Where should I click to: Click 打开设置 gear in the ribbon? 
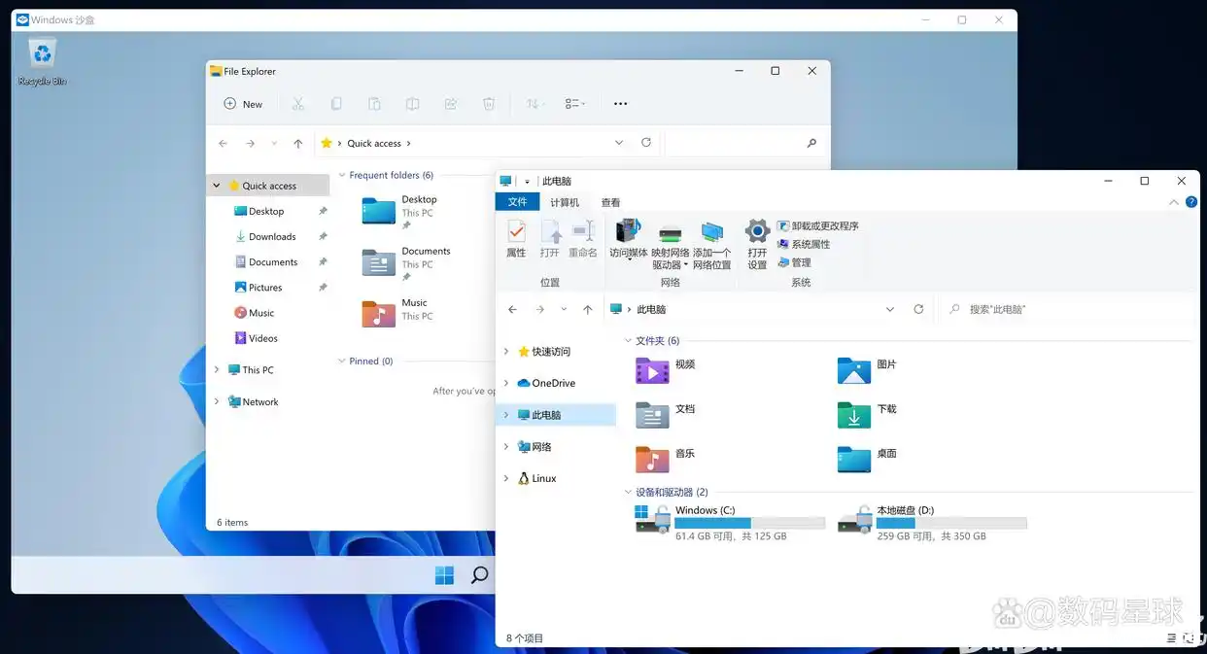(x=757, y=244)
